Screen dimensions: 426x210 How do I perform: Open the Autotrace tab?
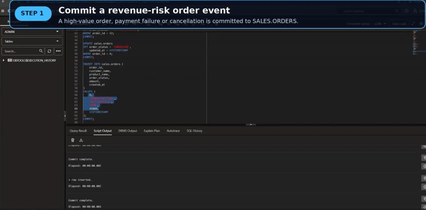173,131
